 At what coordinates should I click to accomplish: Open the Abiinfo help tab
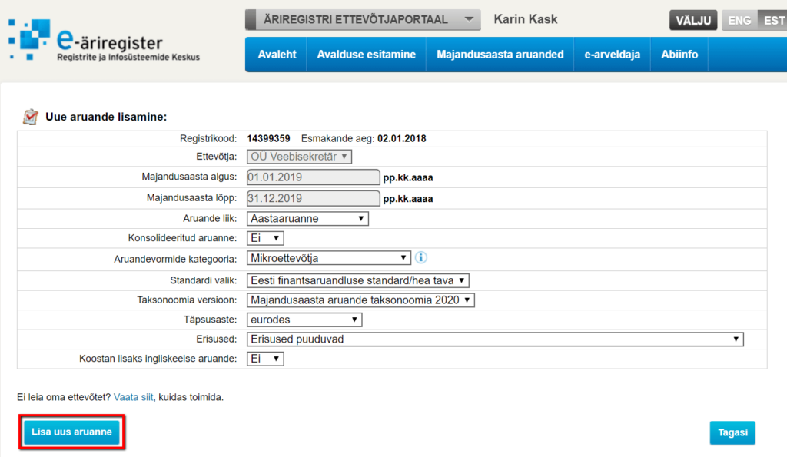click(679, 55)
